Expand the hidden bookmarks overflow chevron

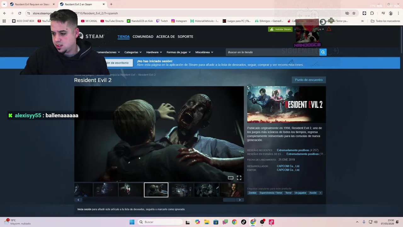(x=362, y=21)
